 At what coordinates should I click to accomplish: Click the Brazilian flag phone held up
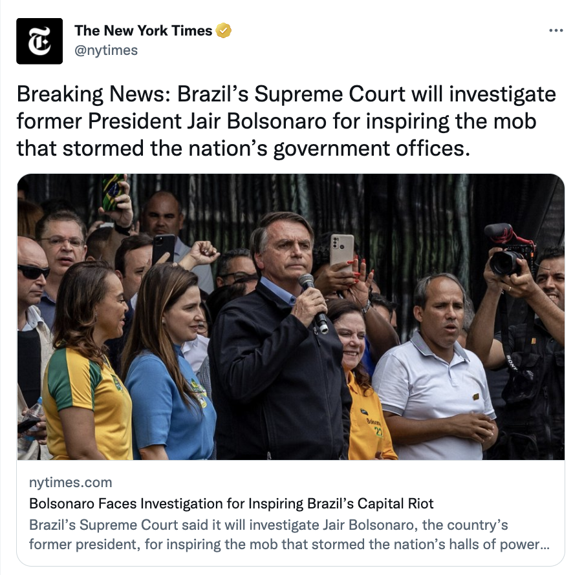pos(113,192)
